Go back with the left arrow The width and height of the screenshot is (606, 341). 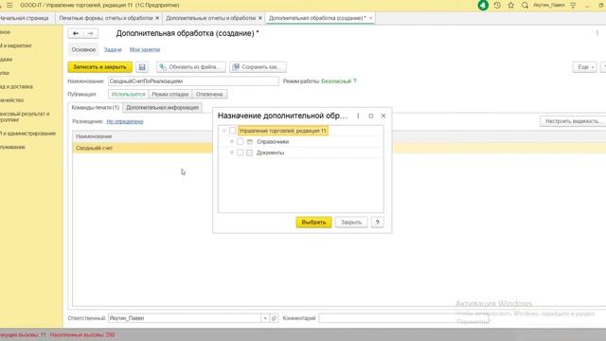(76, 34)
